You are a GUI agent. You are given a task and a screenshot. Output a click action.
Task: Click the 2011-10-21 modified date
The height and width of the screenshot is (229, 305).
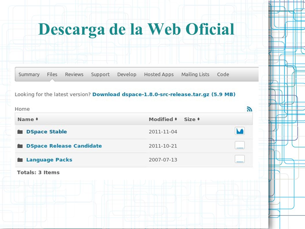[x=163, y=146]
